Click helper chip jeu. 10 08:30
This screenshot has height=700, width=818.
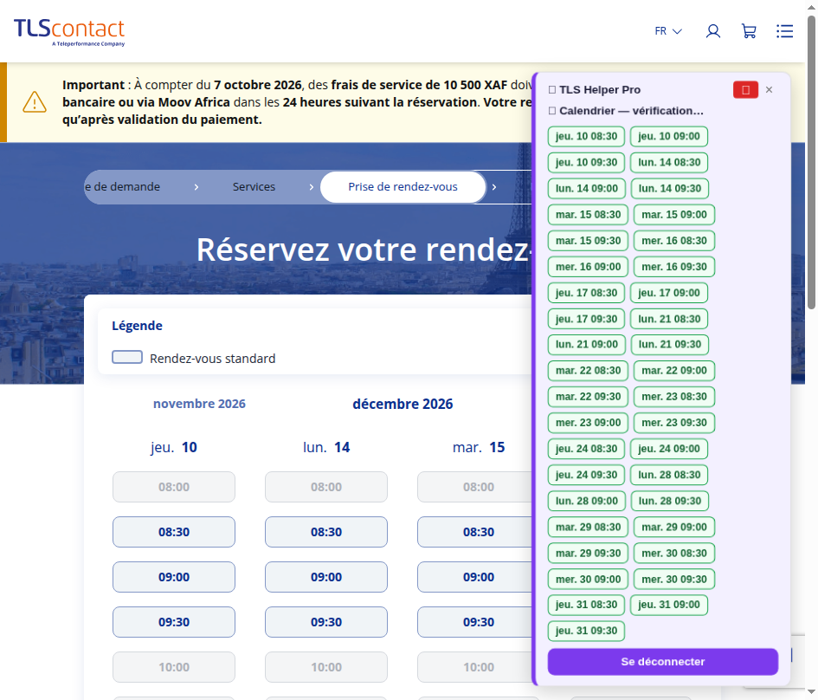(586, 136)
